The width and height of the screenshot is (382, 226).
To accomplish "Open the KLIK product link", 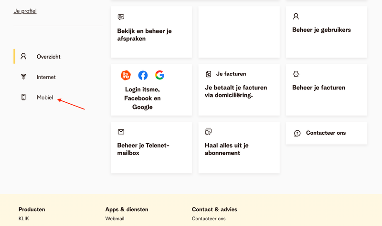I will click(x=24, y=219).
